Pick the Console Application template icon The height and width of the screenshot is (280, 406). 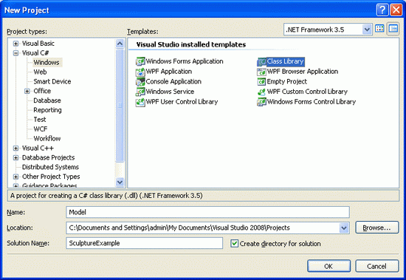pyautogui.click(x=140, y=82)
